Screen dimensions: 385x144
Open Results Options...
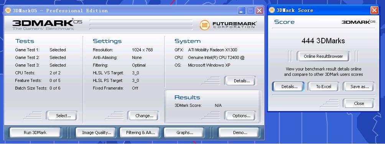point(240,116)
